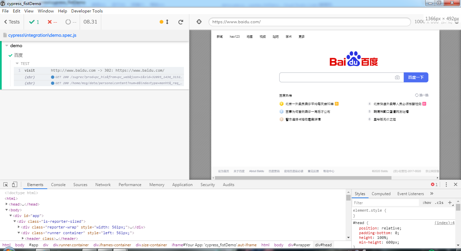461x251 pixels.
Task: Click the pending tests circle counter
Action: [71, 22]
